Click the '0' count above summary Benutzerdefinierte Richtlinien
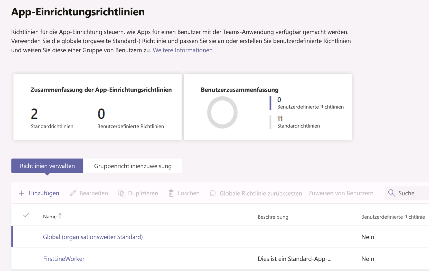Viewport: 431px width, 271px height. [x=101, y=114]
